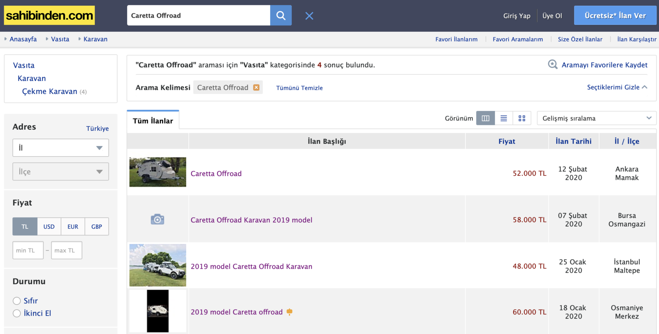Select the Sıfır radio button
659x334 pixels.
(16, 301)
